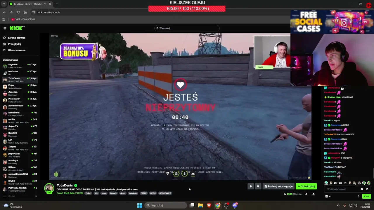
Task: Open the 7TV emote icon in chat input
Action: click(x=362, y=189)
